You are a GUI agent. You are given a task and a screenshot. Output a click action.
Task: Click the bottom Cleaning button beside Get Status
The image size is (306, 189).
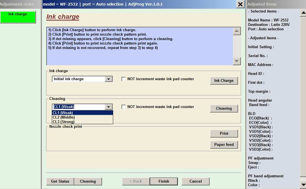88,181
